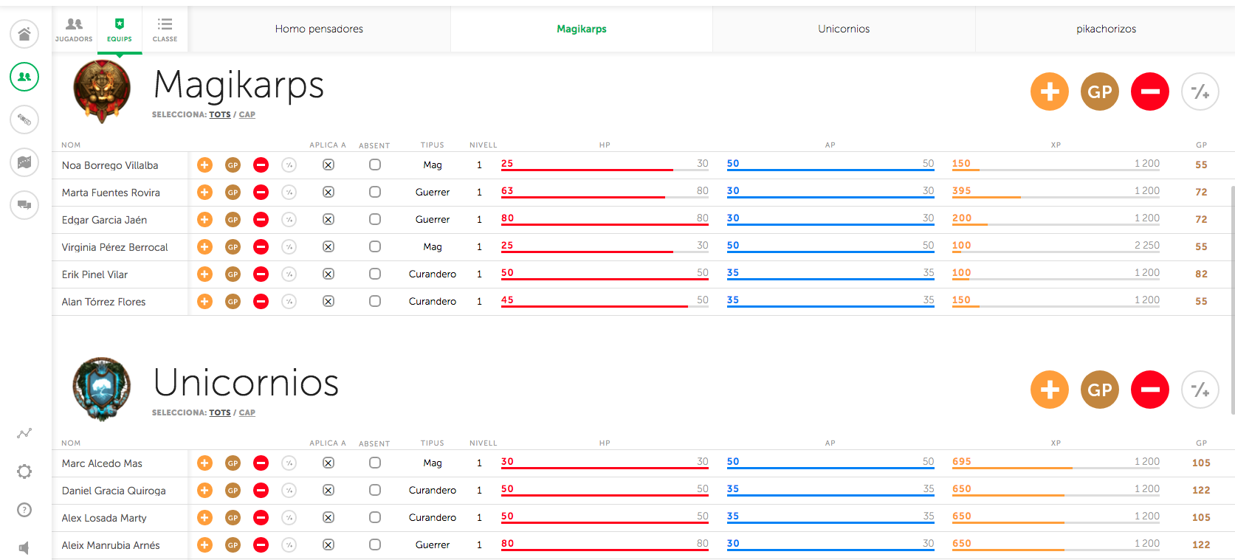Click the Magikarps team emblem image
Image resolution: width=1235 pixels, height=560 pixels.
pyautogui.click(x=102, y=91)
